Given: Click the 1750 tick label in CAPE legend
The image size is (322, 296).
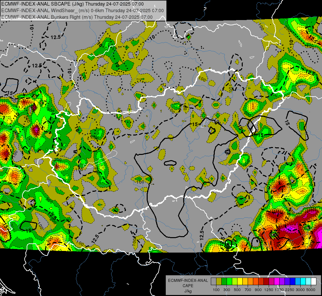Looking at the screenshot, I should (x=279, y=290).
